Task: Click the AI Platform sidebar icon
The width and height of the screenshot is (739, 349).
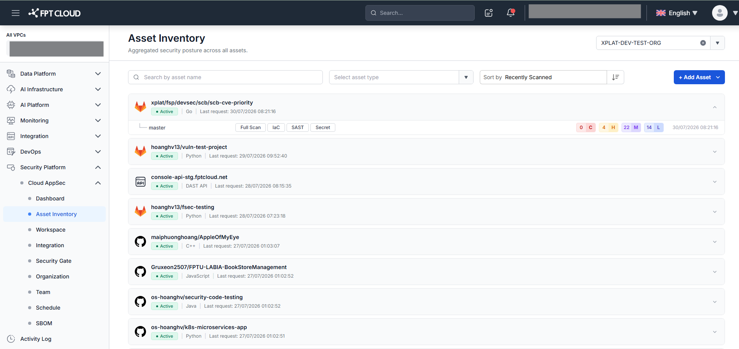Action: point(11,105)
